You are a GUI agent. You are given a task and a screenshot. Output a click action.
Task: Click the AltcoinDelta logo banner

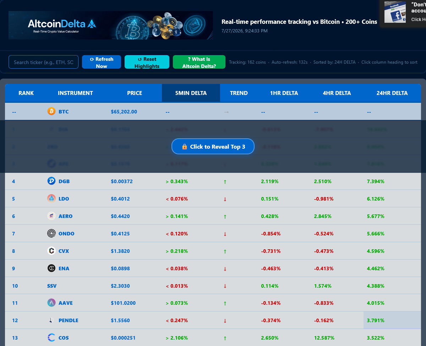(x=111, y=25)
